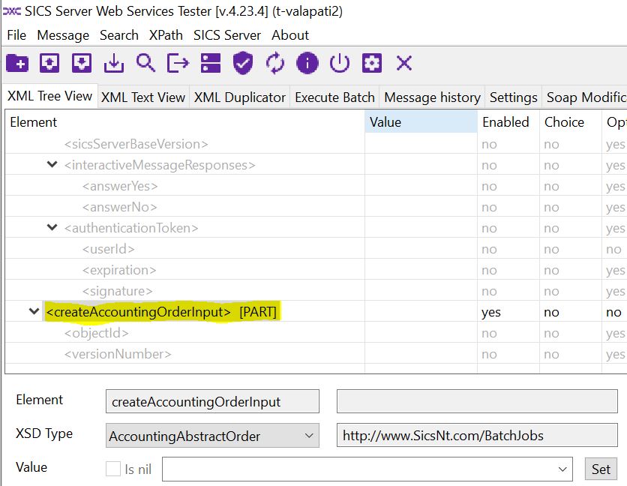Switch to the XML Text View tab
The image size is (627, 486).
point(142,97)
